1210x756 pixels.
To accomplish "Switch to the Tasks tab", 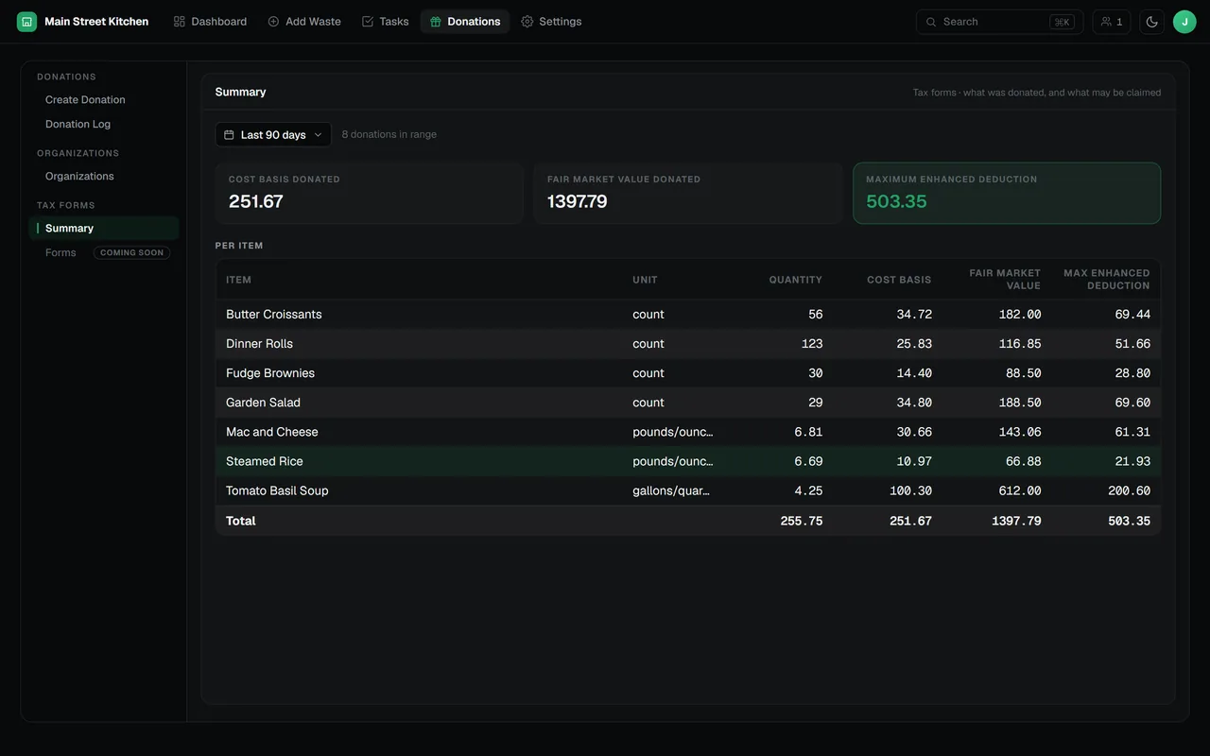I will (385, 22).
